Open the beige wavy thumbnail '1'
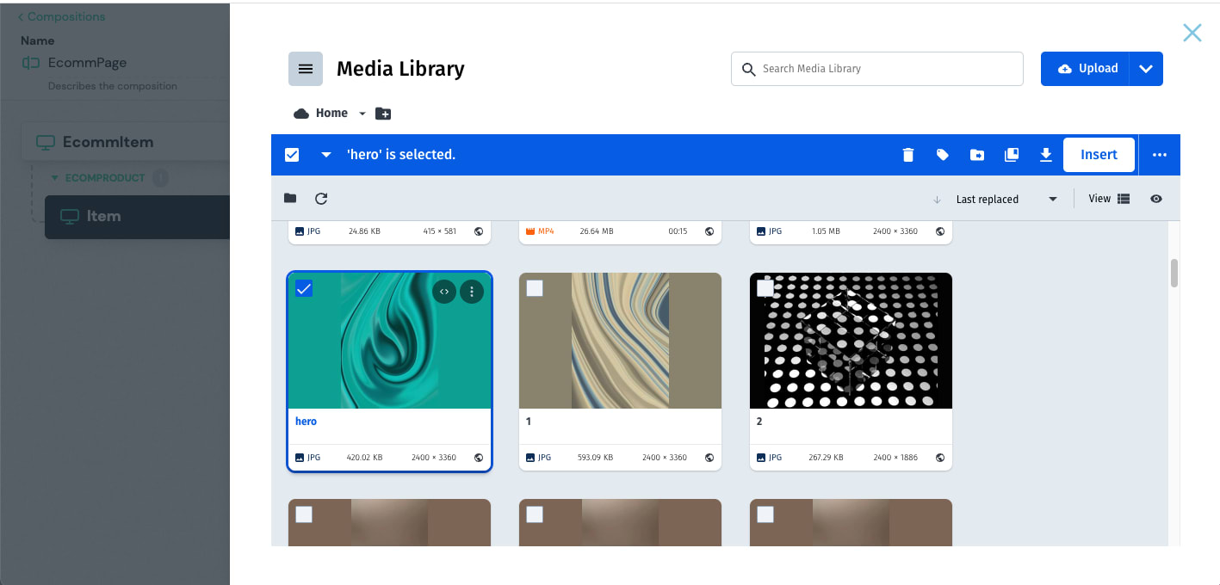This screenshot has height=585, width=1220. pos(620,341)
